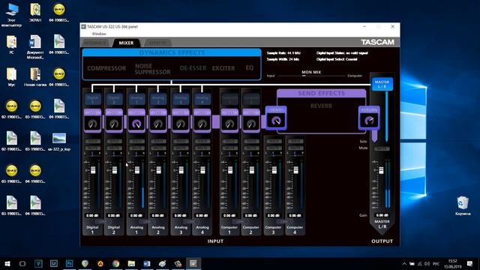The image size is (480, 270).
Task: Click the SEND master knob
Action: coord(276,121)
